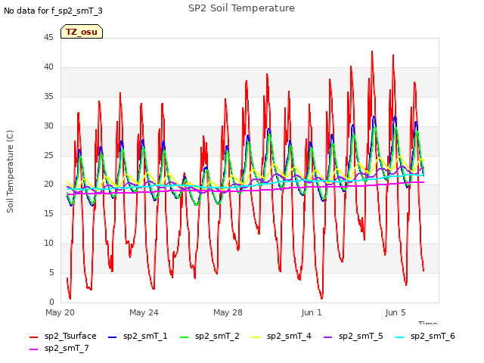Click the TZ_osu annotation label
The width and height of the screenshot is (484, 363).
(82, 32)
